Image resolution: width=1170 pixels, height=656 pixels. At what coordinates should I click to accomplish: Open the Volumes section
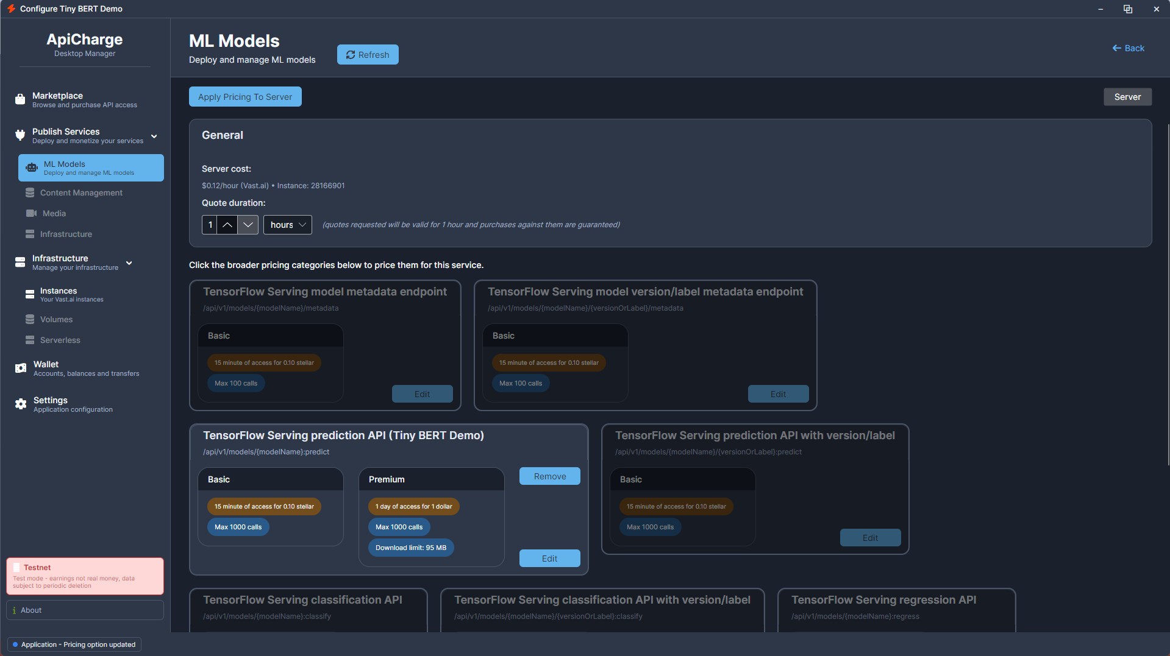click(57, 319)
